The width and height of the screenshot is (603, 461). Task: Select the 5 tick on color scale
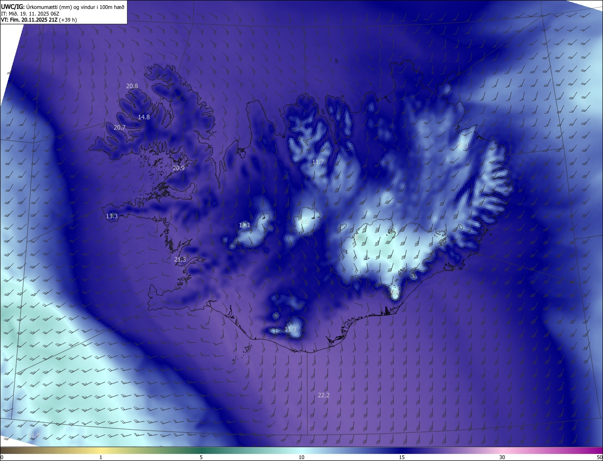(201, 457)
